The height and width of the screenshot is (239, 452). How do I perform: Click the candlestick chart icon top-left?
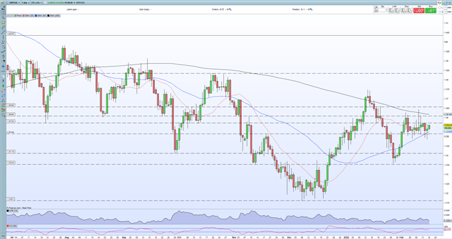pyautogui.click(x=3, y=3)
